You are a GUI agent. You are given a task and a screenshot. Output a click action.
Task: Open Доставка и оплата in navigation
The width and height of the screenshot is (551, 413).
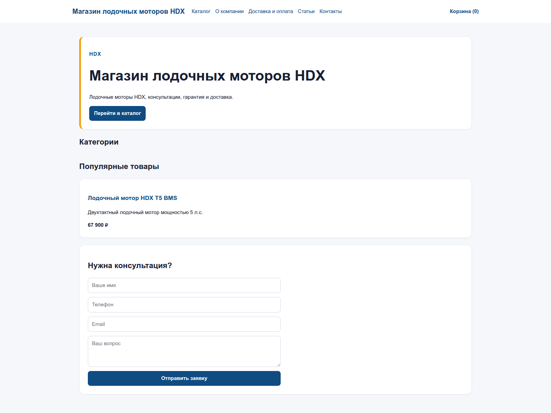(271, 11)
